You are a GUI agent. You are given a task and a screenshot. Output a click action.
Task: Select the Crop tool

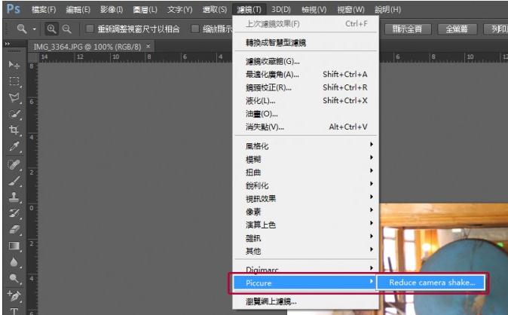(x=14, y=130)
